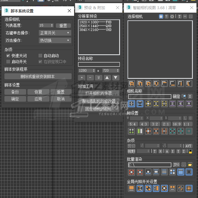
Task: Click the down triangle move preset button
Action: [116, 78]
